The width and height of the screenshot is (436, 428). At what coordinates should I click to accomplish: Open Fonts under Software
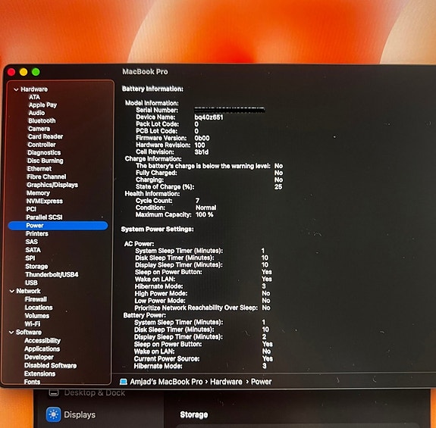[32, 382]
